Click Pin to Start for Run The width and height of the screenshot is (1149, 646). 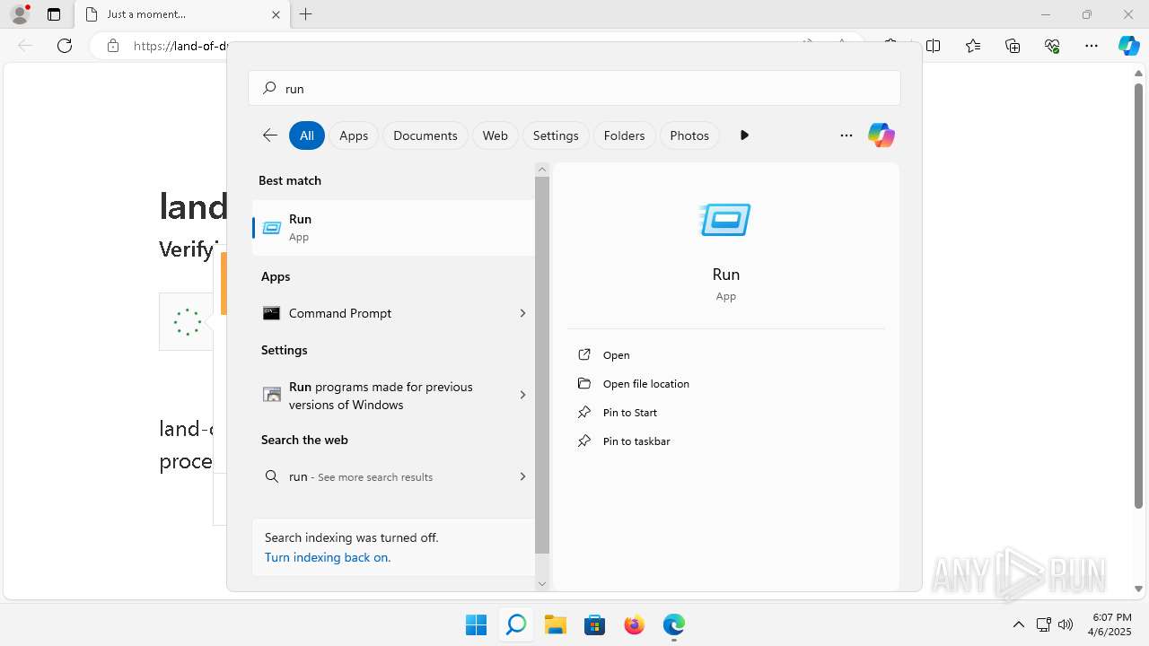[630, 413]
